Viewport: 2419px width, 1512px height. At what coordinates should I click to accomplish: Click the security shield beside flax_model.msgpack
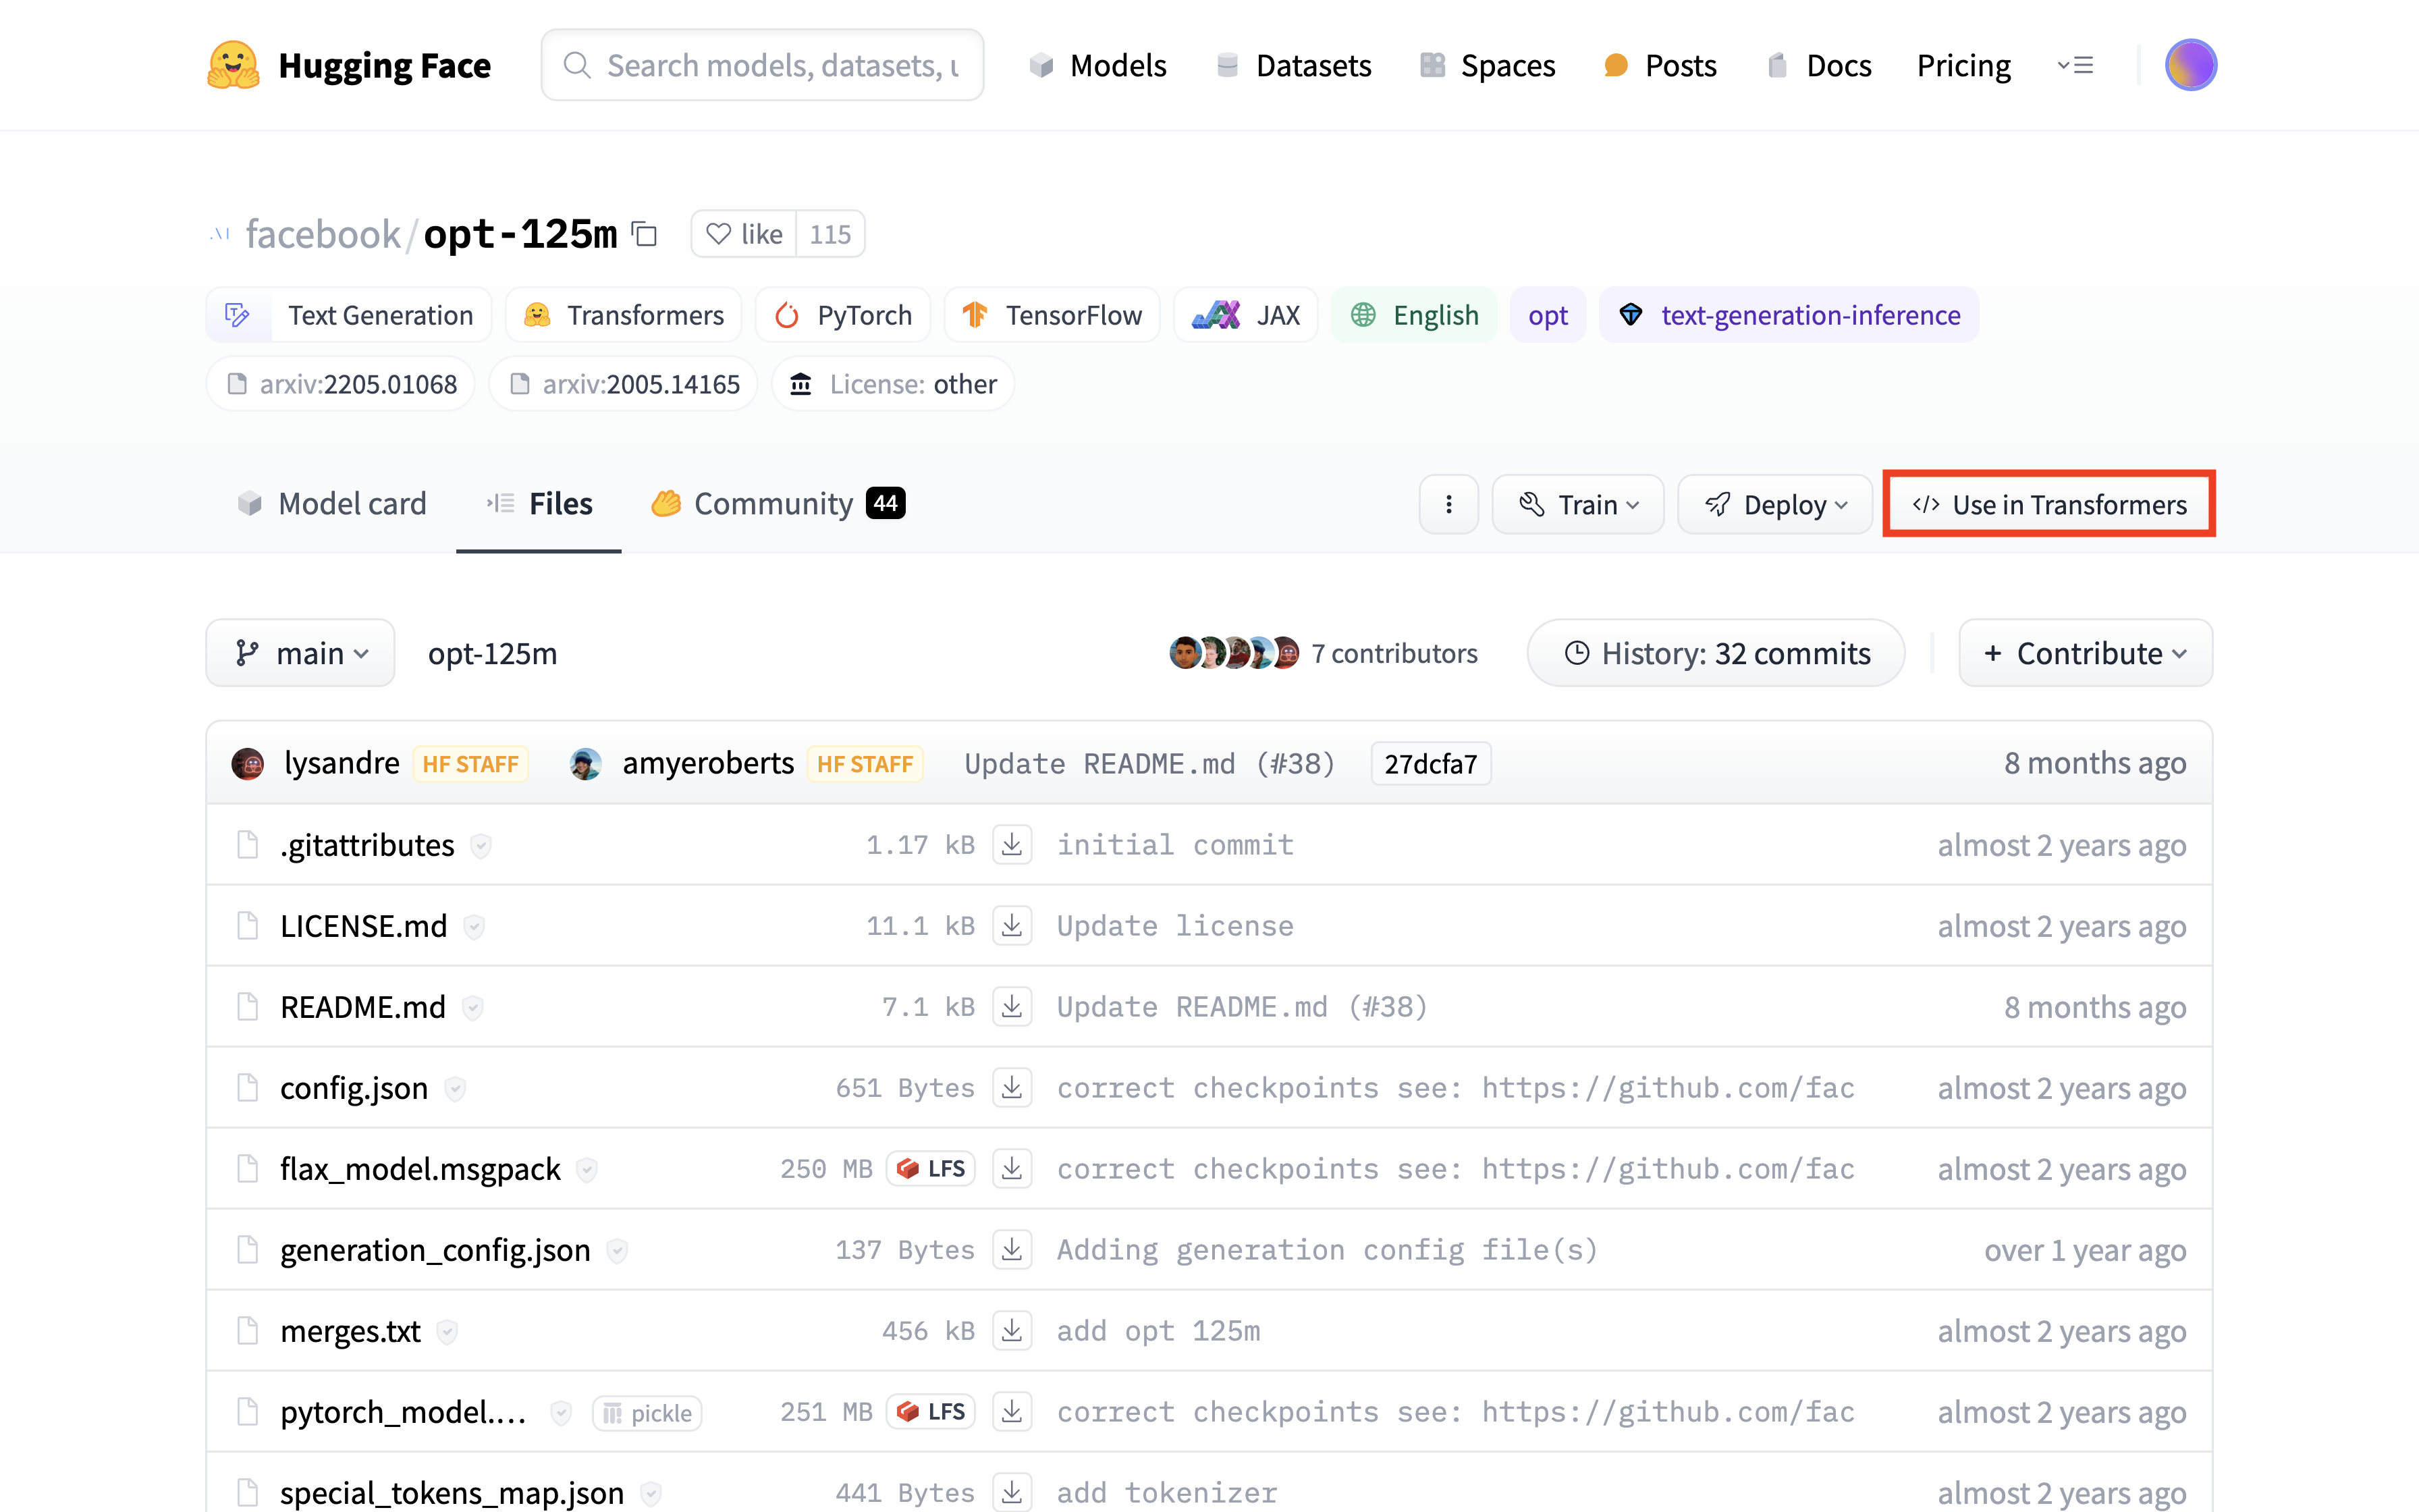click(x=587, y=1170)
